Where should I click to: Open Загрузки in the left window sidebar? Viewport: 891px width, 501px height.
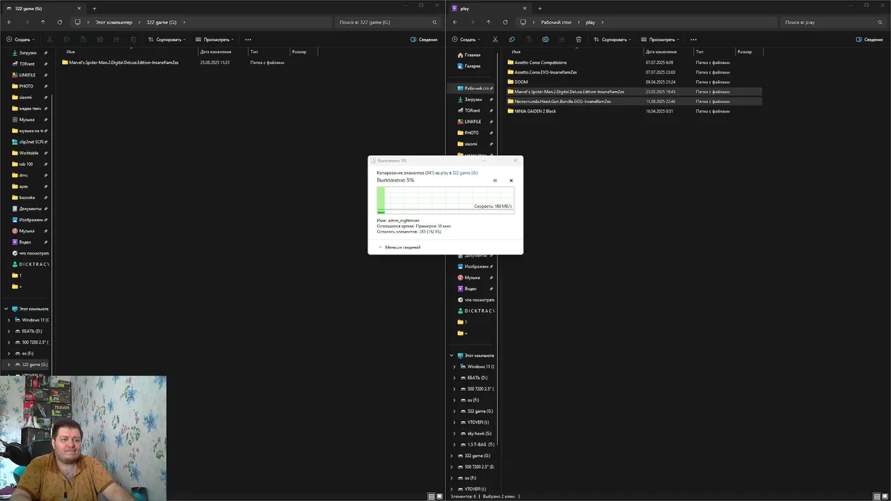[28, 53]
